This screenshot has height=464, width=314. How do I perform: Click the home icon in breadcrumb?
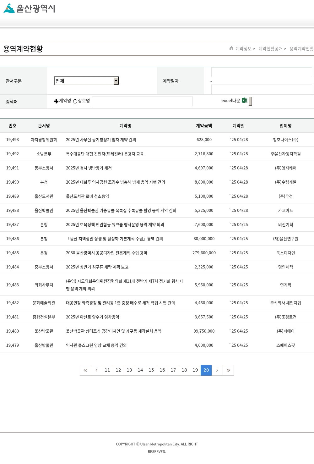coord(231,48)
